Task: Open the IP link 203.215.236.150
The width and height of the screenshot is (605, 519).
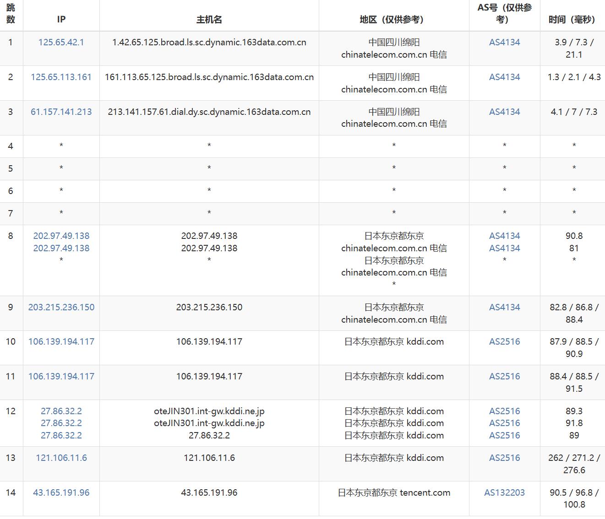Action: [x=61, y=307]
